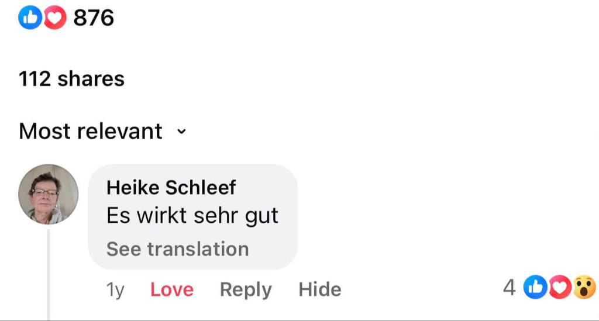599x321 pixels.
Task: Click the comment's wow emoji reaction icon
Action: pos(584,288)
